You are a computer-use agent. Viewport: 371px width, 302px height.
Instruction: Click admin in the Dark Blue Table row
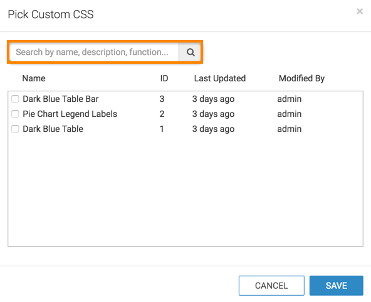[290, 129]
